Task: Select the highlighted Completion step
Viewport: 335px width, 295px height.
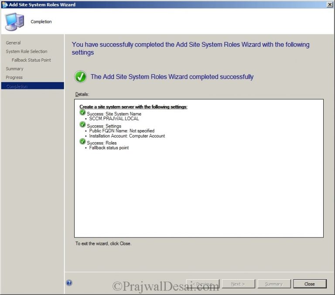Action: [32, 86]
